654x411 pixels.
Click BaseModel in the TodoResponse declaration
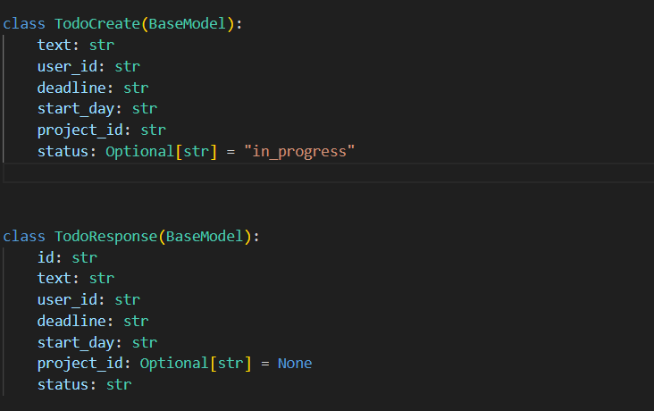pyautogui.click(x=205, y=237)
